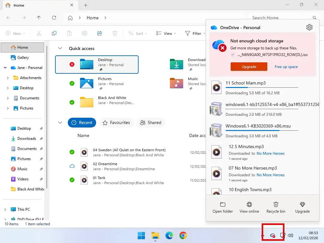The width and height of the screenshot is (324, 243).
Task: Open the Sort dropdown menu
Action: point(137,33)
